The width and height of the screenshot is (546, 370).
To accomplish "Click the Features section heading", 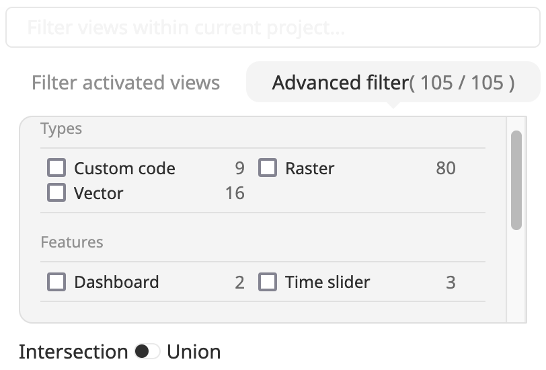I will pos(72,242).
